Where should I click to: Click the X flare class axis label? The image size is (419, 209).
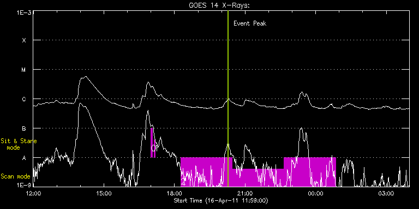point(24,40)
